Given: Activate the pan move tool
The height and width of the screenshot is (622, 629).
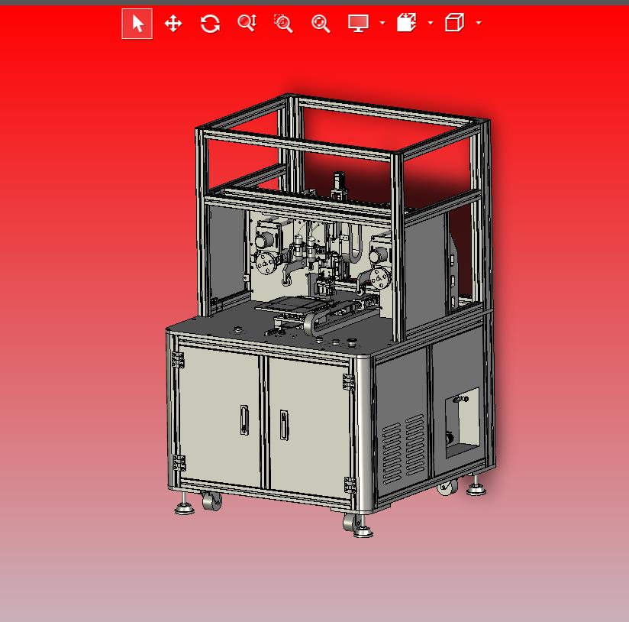Looking at the screenshot, I should coord(173,24).
